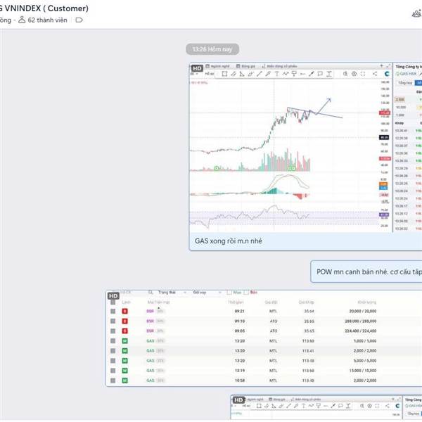This screenshot has height=422, width=422.
Task: Tick the checkbox for the BSR 09:05 order row
Action: [x=113, y=331]
